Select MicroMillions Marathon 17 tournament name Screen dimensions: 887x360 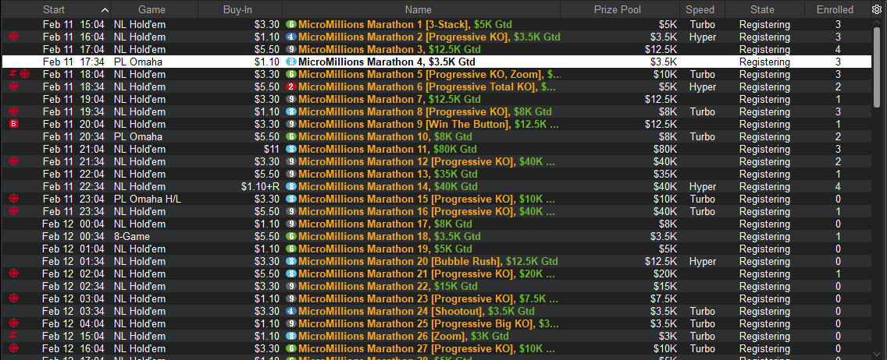tap(385, 224)
